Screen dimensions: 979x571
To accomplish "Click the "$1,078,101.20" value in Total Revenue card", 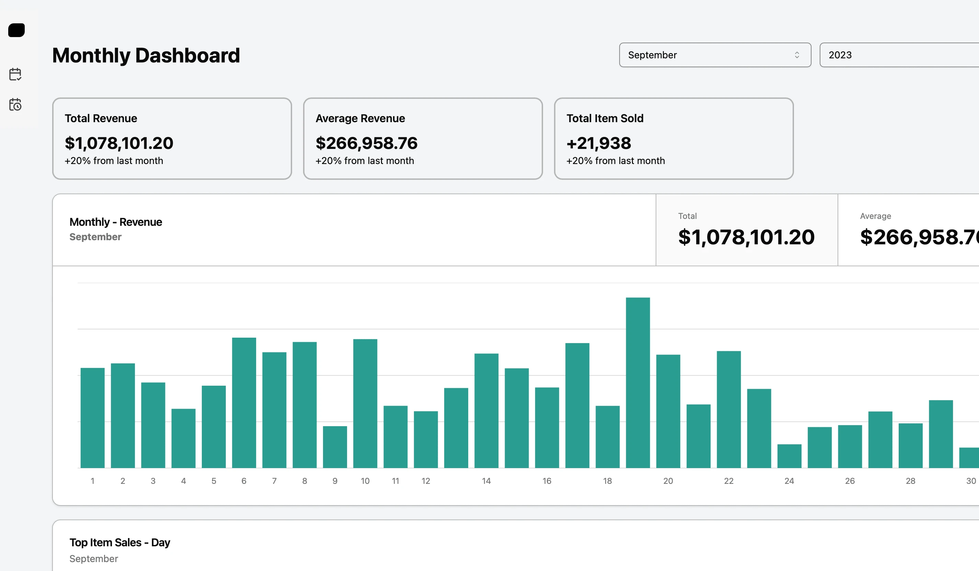I will 119,143.
